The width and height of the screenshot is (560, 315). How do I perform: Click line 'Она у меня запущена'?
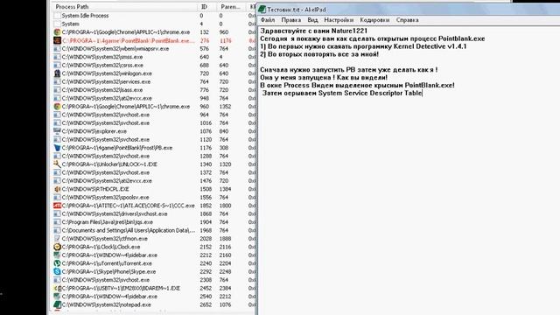[324, 78]
